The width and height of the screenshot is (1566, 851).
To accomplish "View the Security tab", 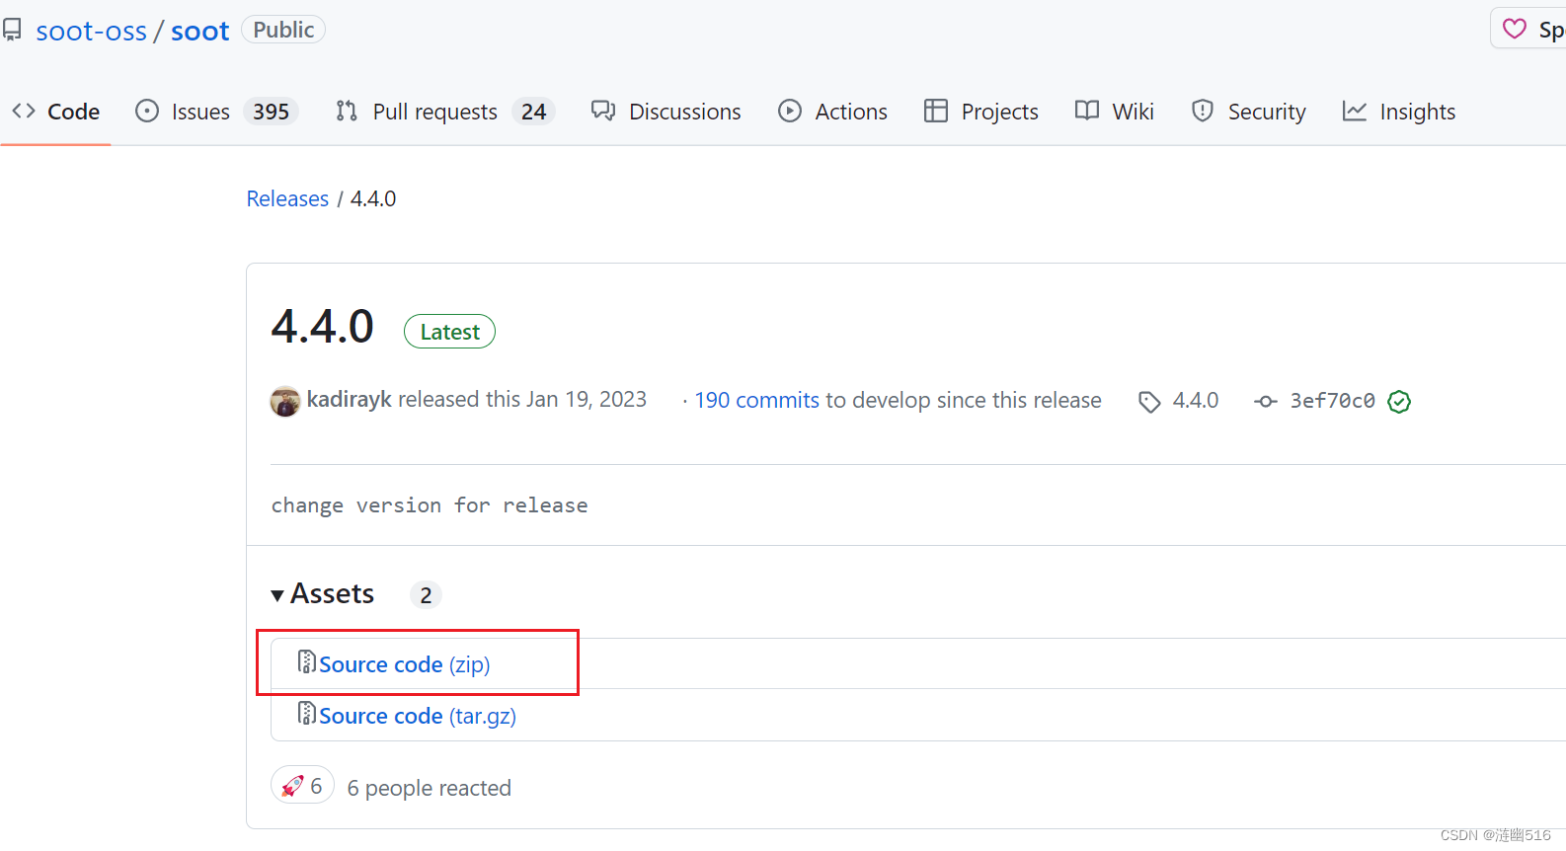I will 1249,112.
